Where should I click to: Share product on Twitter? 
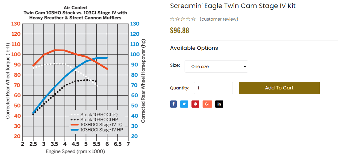[x=184, y=104]
